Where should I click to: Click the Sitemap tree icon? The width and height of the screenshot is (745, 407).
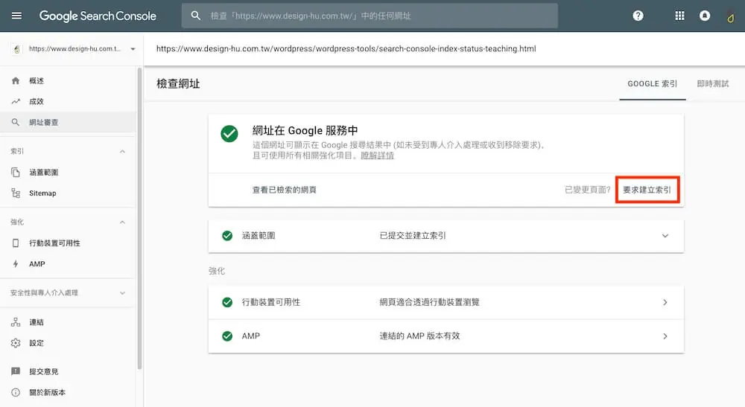tap(16, 193)
